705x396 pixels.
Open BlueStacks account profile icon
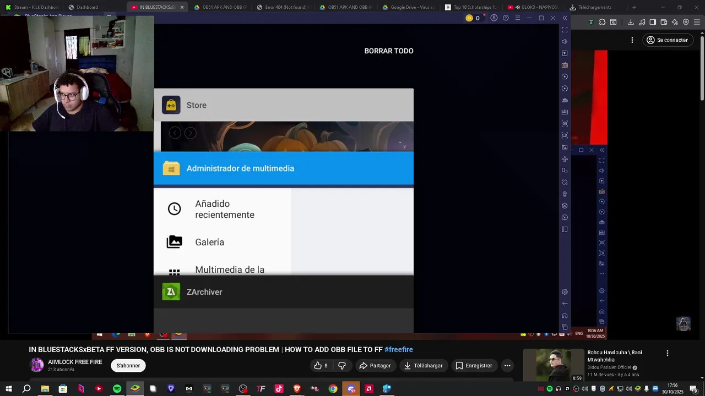(x=494, y=18)
